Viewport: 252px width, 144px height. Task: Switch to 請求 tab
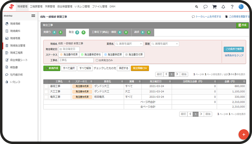[143, 32]
